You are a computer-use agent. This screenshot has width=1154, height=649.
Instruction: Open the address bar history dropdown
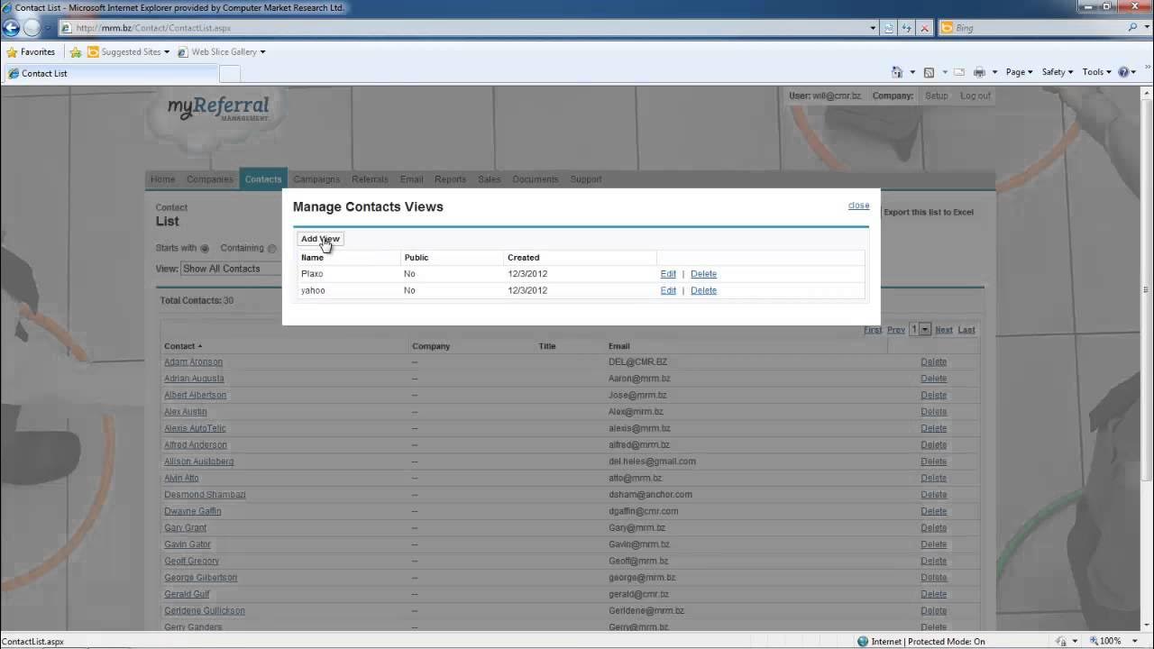coord(873,28)
